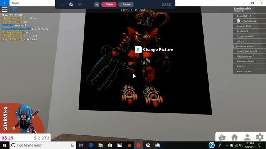Open the People icon in taskbar
This screenshot has height=149, width=266.
(220, 145)
